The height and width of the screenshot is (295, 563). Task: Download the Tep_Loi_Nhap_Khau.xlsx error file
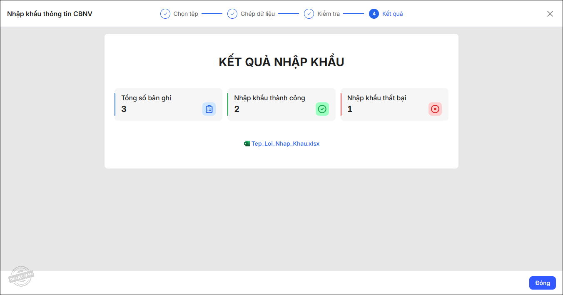point(285,144)
